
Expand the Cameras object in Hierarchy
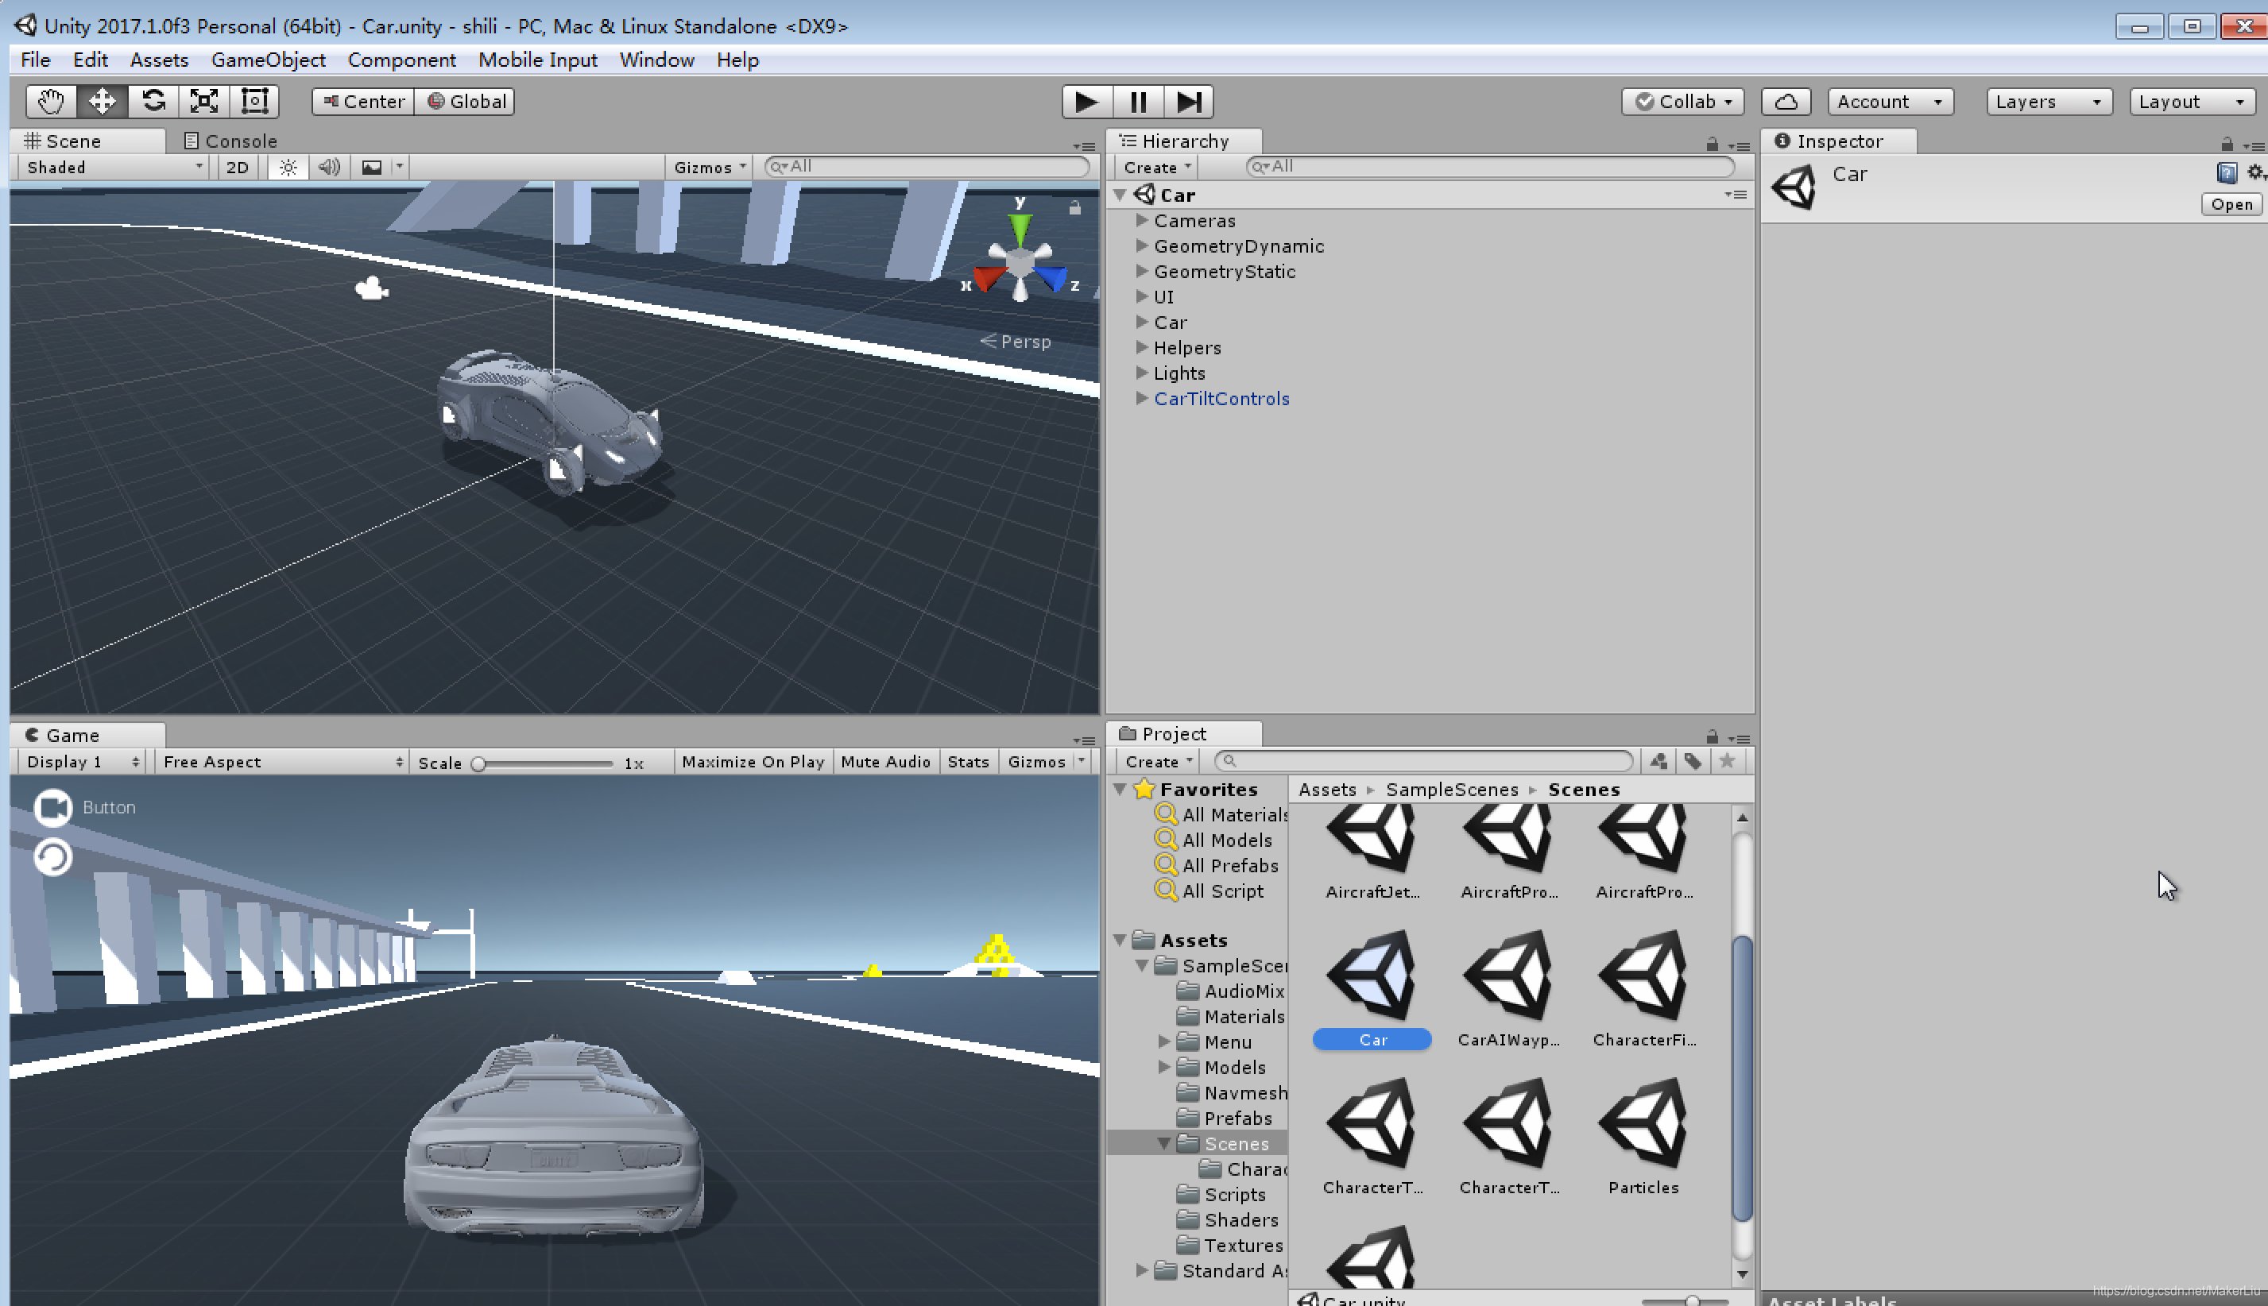click(x=1142, y=220)
